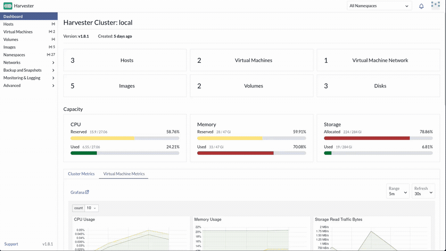Image resolution: width=446 pixels, height=251 pixels.
Task: Open the 2 Virtual Machines card
Action: [252, 60]
